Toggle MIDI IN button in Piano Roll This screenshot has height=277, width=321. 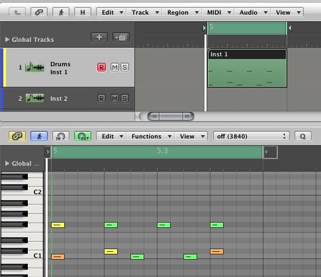pos(61,136)
